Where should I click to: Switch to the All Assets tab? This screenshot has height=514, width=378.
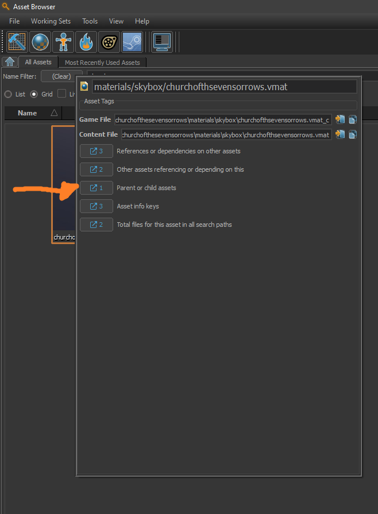[38, 62]
